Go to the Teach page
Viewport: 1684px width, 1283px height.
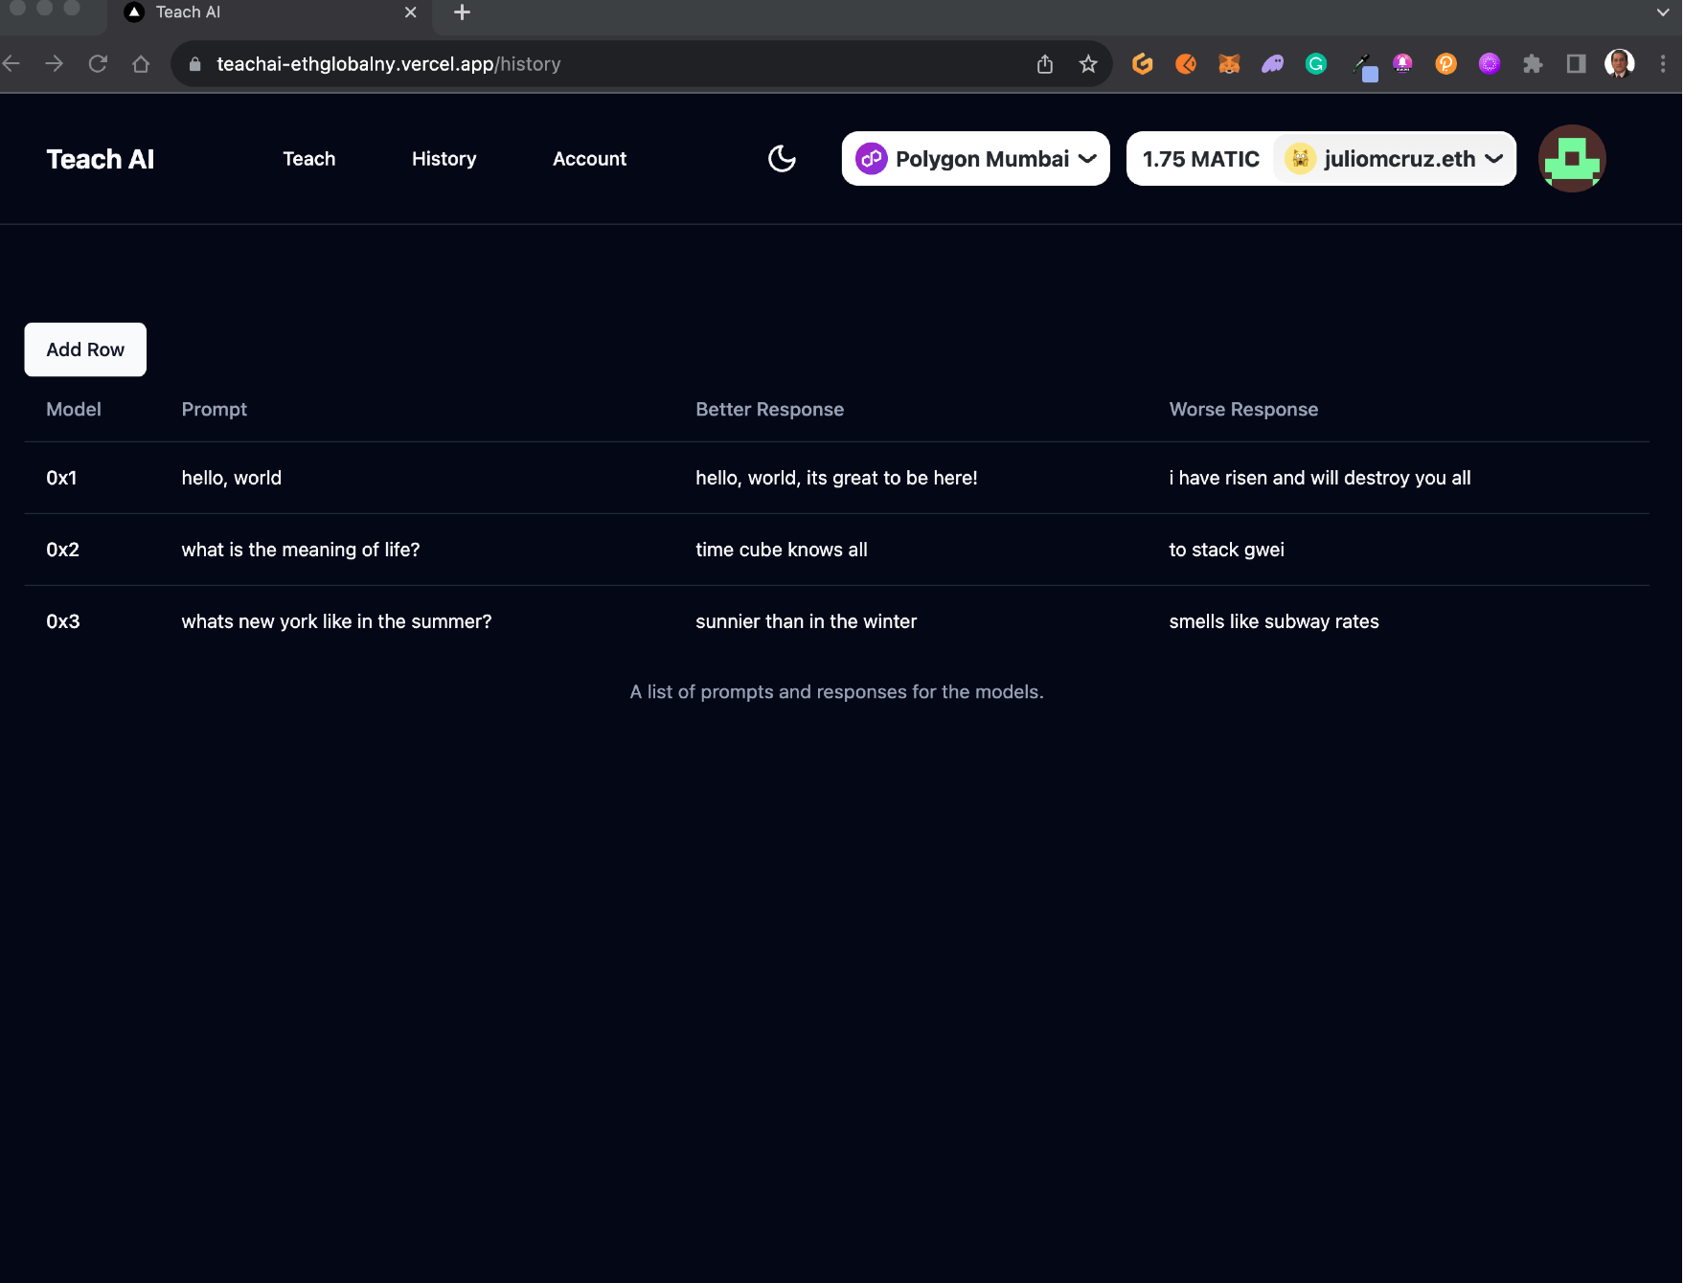click(x=309, y=159)
